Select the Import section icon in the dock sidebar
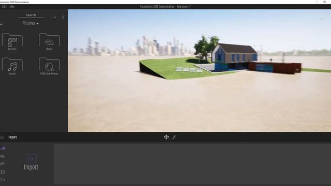 click(3, 148)
